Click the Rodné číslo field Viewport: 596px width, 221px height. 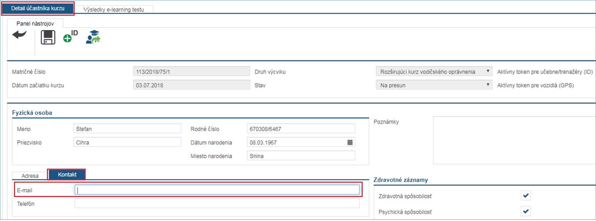tap(301, 129)
